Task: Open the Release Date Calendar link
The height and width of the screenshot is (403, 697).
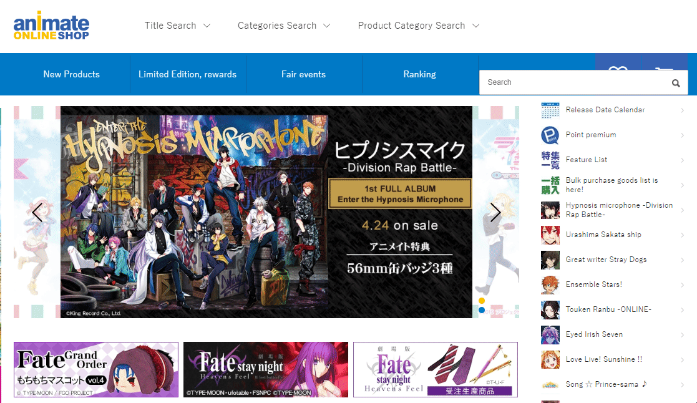Action: tap(605, 110)
